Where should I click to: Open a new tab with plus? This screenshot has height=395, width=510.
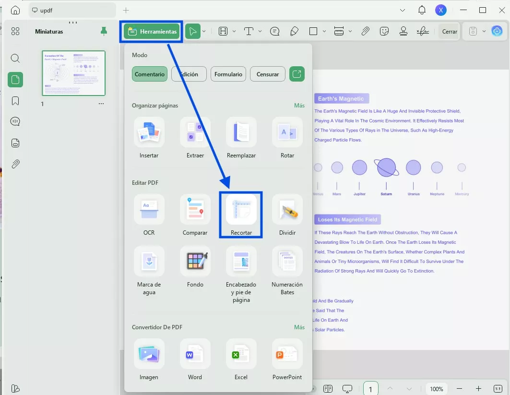[126, 11]
